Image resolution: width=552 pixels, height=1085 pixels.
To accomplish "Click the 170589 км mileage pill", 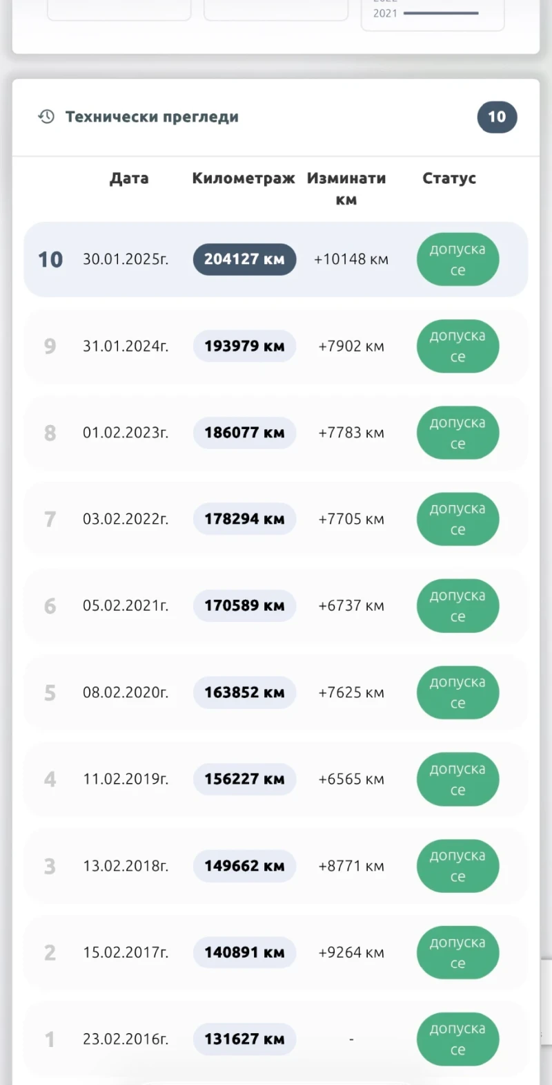I will (244, 605).
